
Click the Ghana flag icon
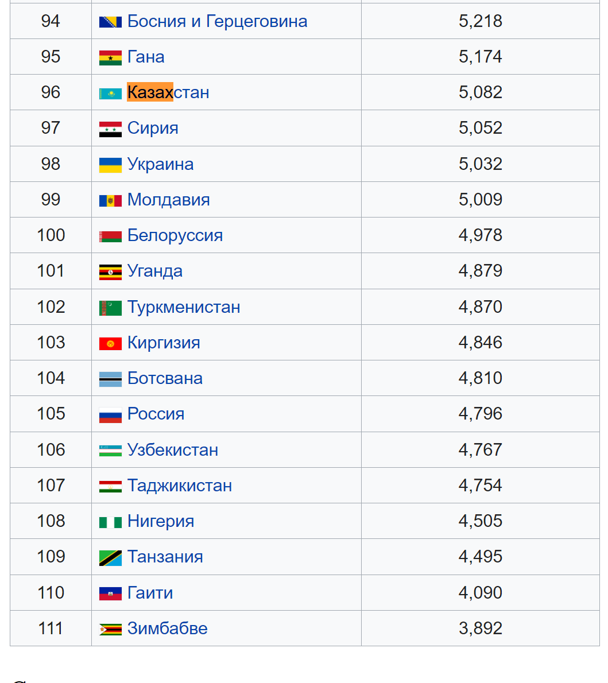tap(110, 58)
